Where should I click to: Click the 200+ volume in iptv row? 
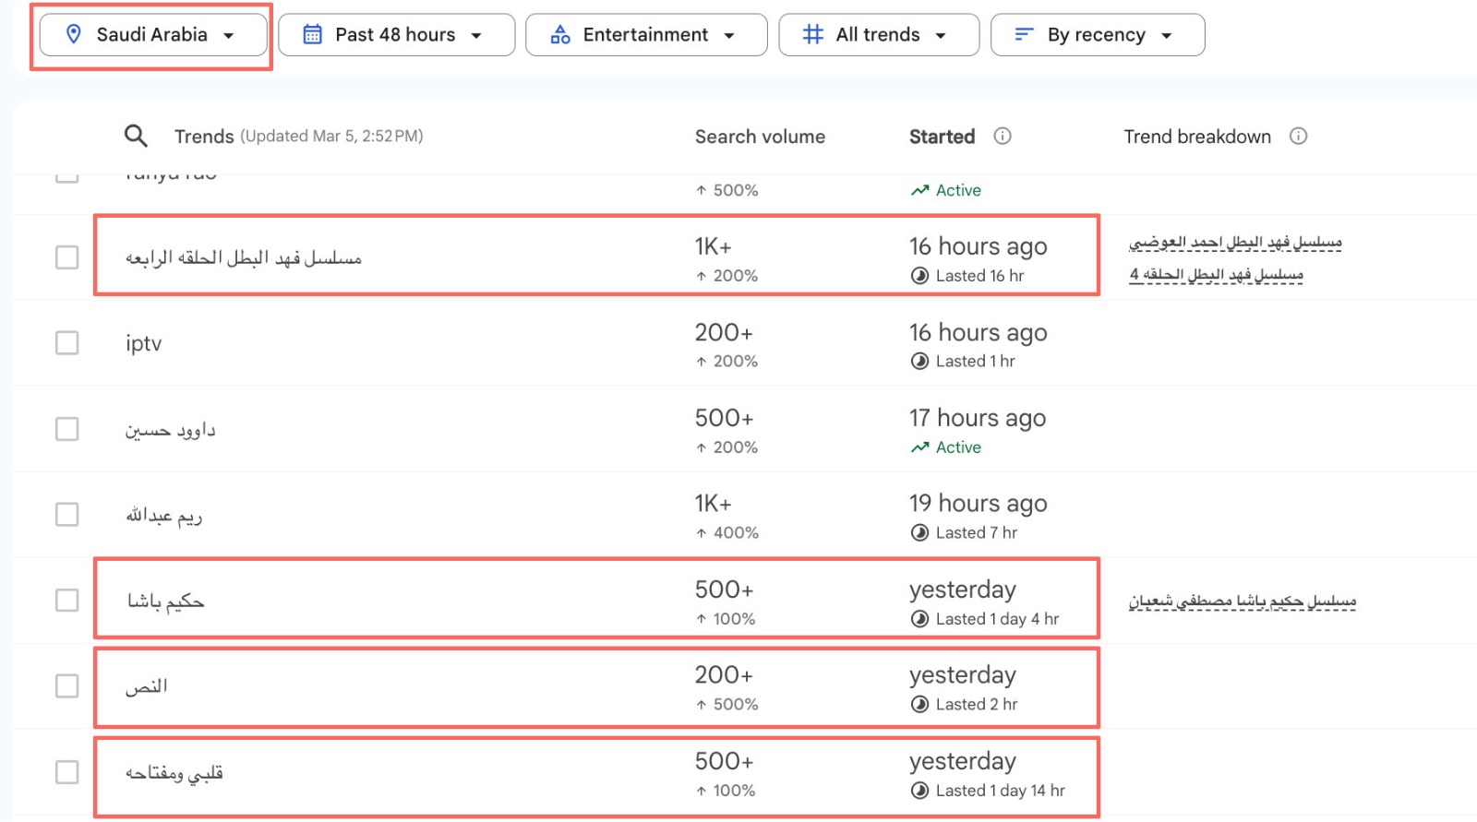pos(724,332)
